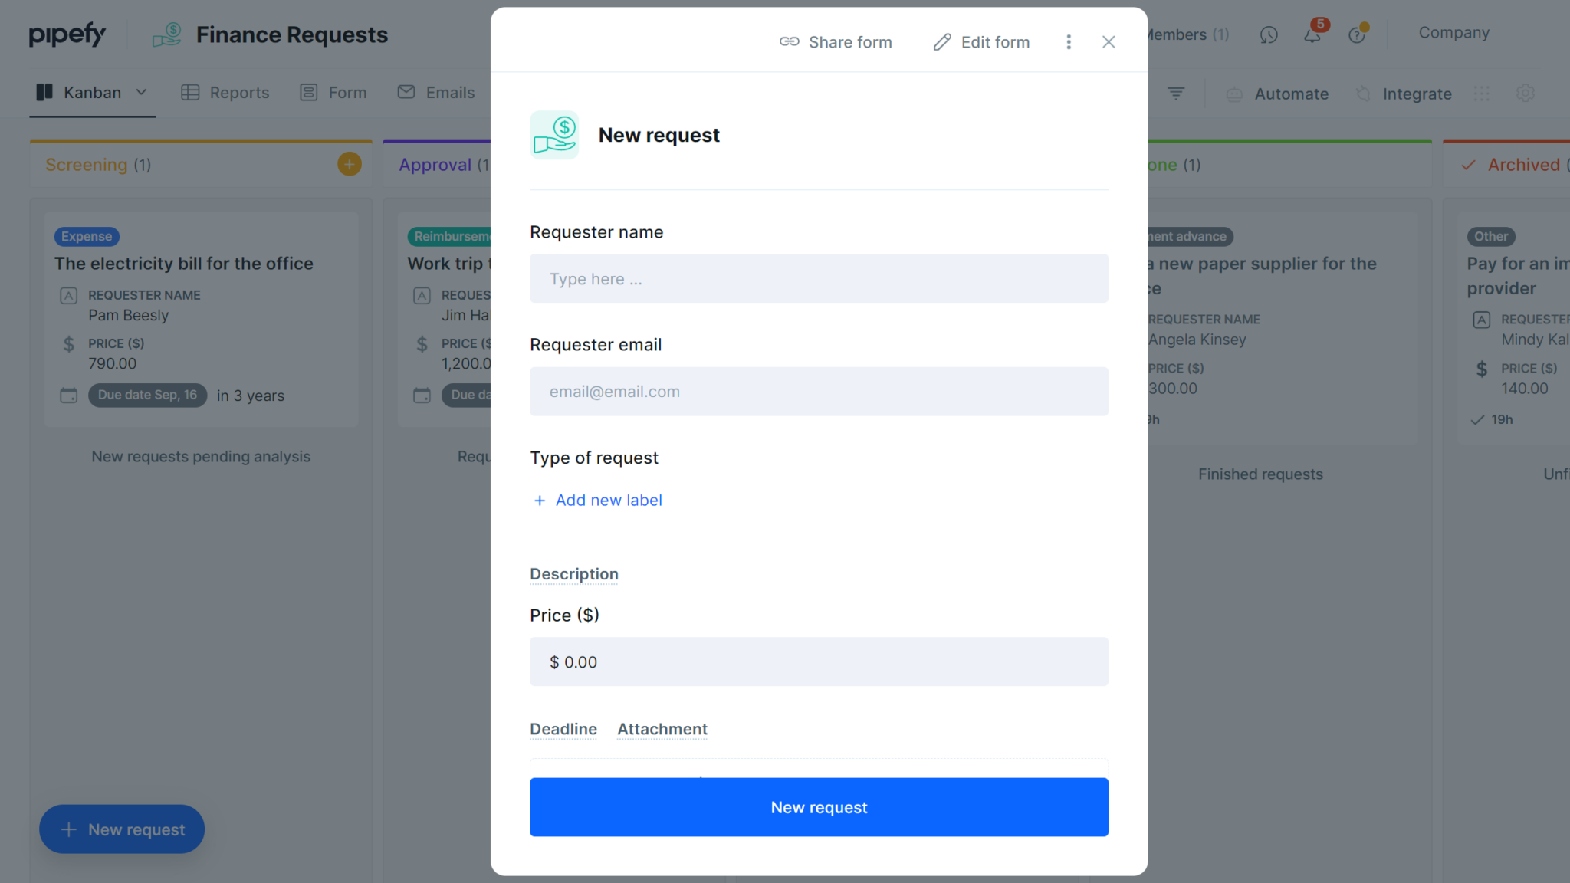Expand the Description section
Viewport: 1570px width, 883px height.
(x=573, y=574)
